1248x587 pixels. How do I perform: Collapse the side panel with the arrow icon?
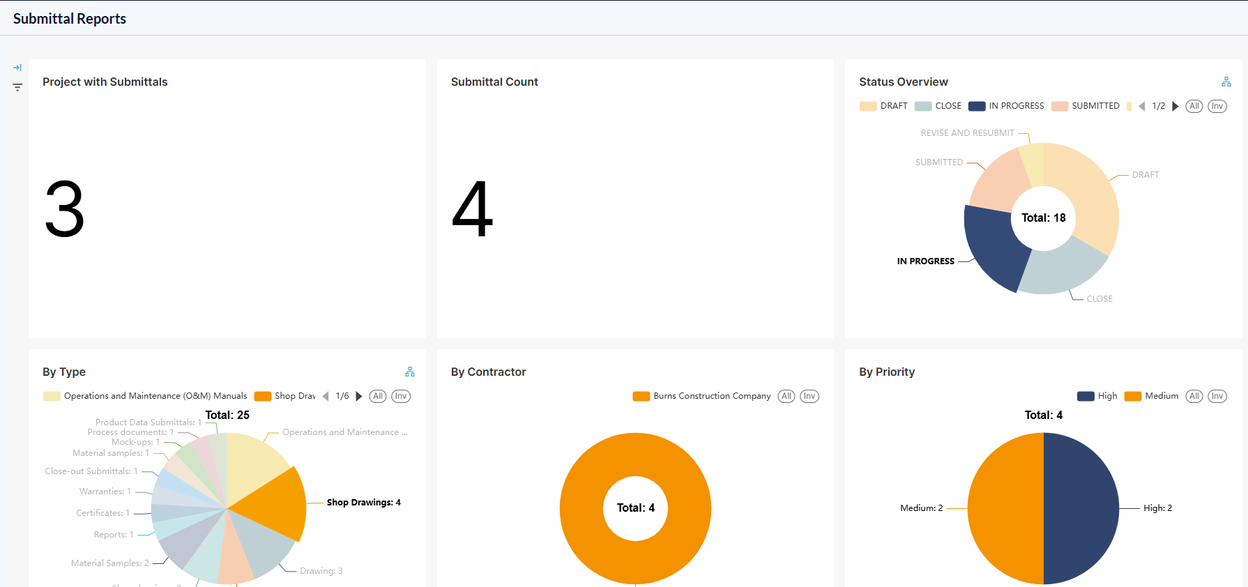coord(17,68)
